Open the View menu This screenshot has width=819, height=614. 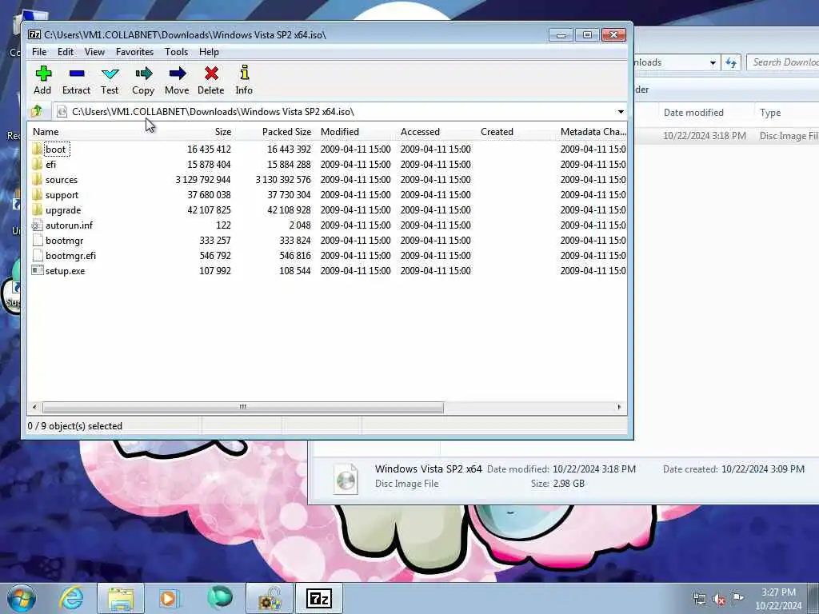tap(94, 52)
